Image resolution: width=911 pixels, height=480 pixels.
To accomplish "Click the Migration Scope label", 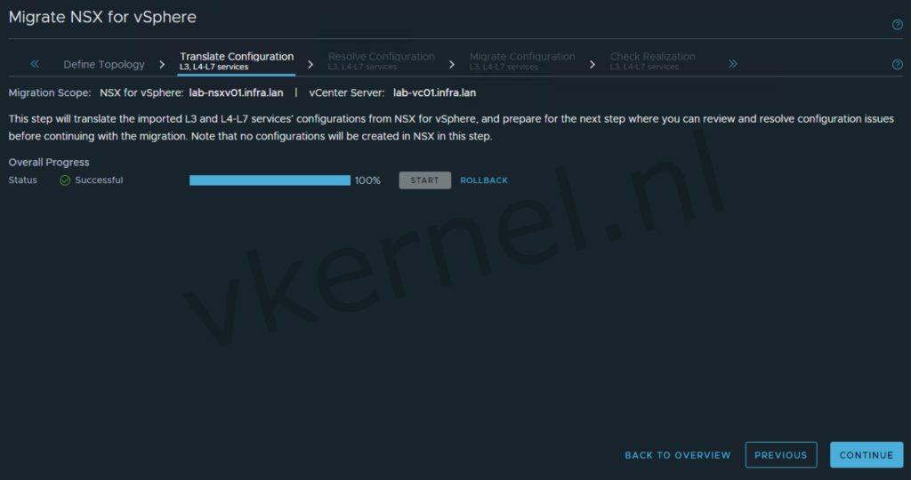I will pos(50,92).
